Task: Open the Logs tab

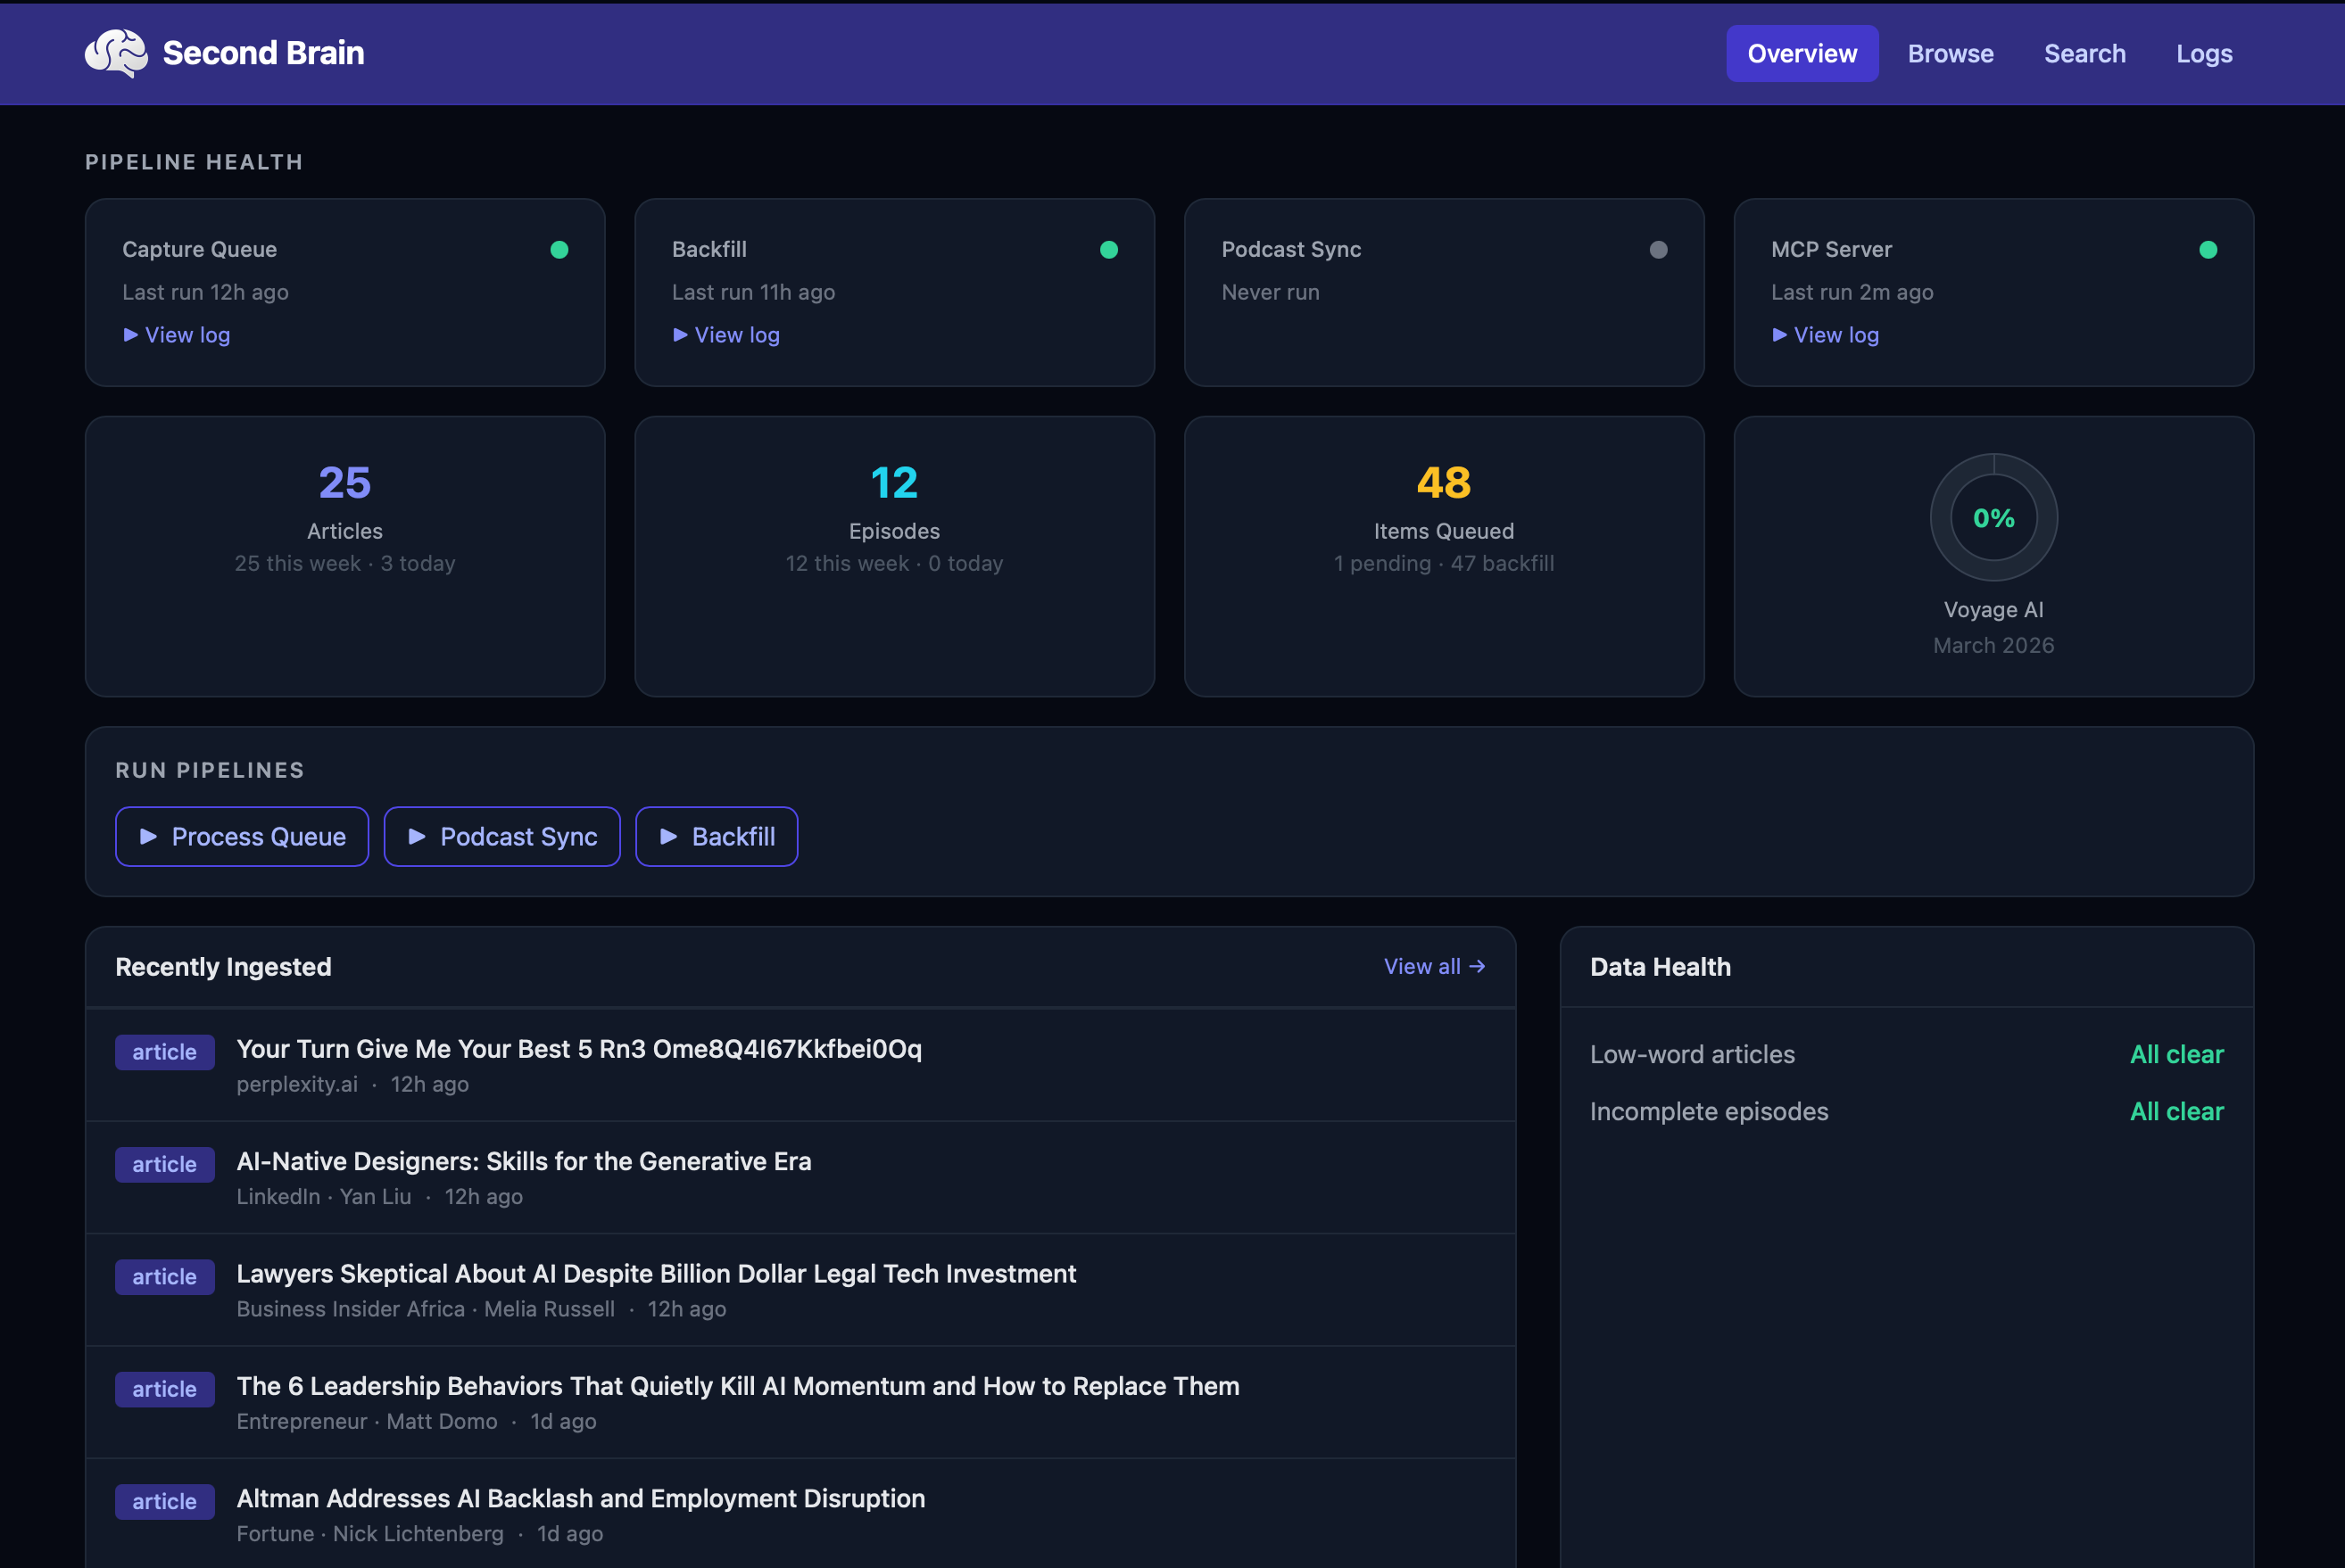Action: tap(2204, 53)
